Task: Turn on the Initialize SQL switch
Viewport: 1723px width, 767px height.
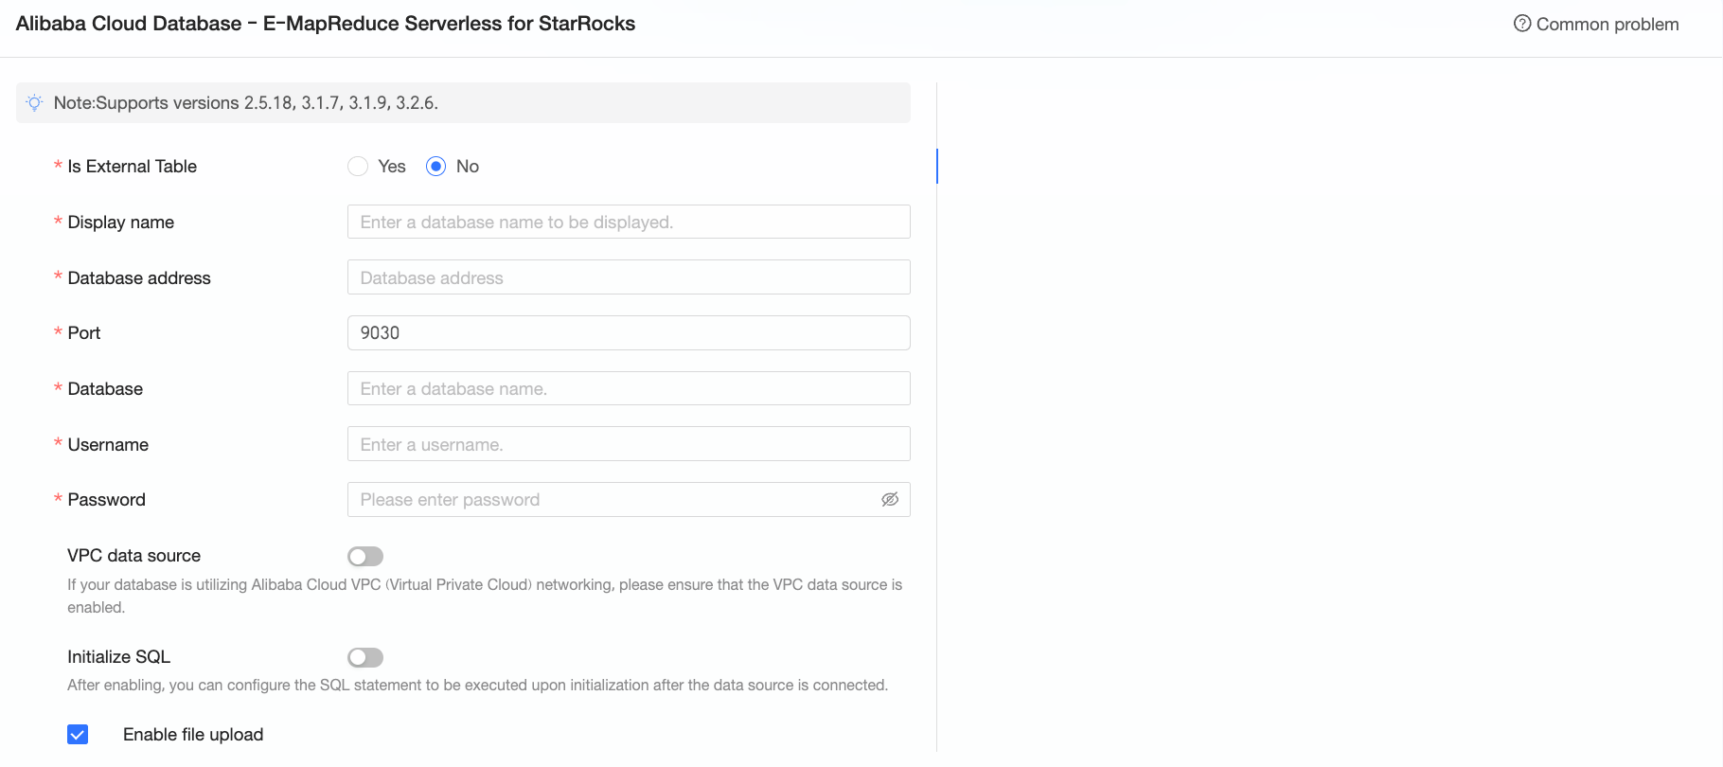Action: (x=365, y=657)
